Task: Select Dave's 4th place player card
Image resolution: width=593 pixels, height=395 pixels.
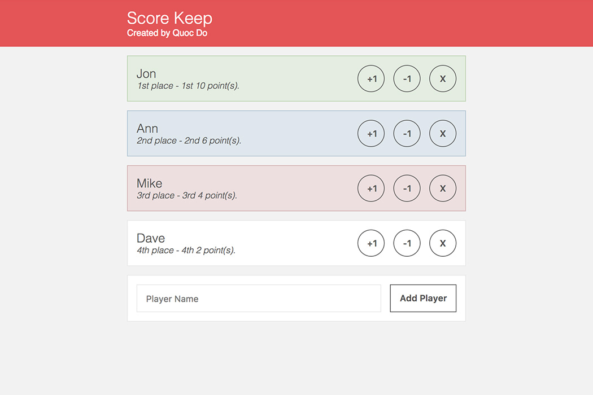Action: tap(296, 243)
